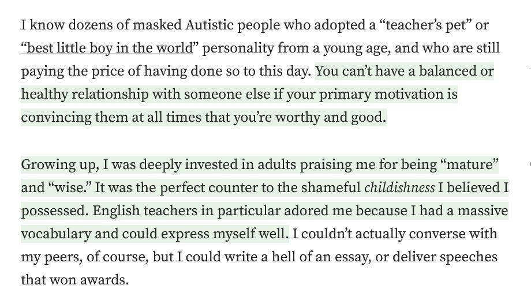Click the highlighted word "vocabulary"
This screenshot has height=304, width=531.
click(x=56, y=234)
